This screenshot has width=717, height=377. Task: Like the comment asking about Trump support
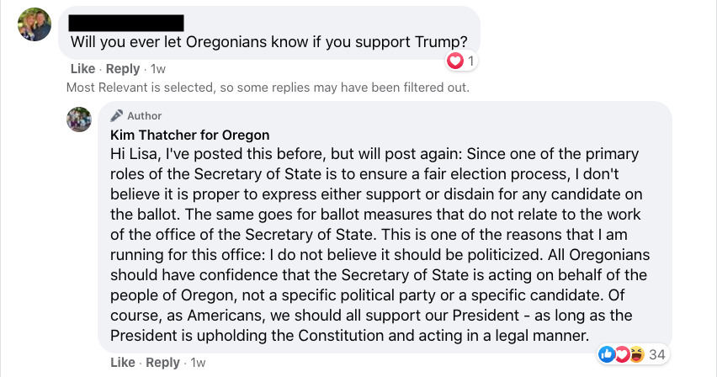[x=82, y=69]
